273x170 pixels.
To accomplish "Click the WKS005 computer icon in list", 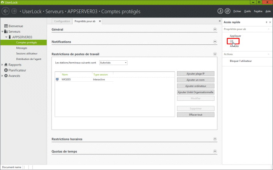I will [57, 79].
